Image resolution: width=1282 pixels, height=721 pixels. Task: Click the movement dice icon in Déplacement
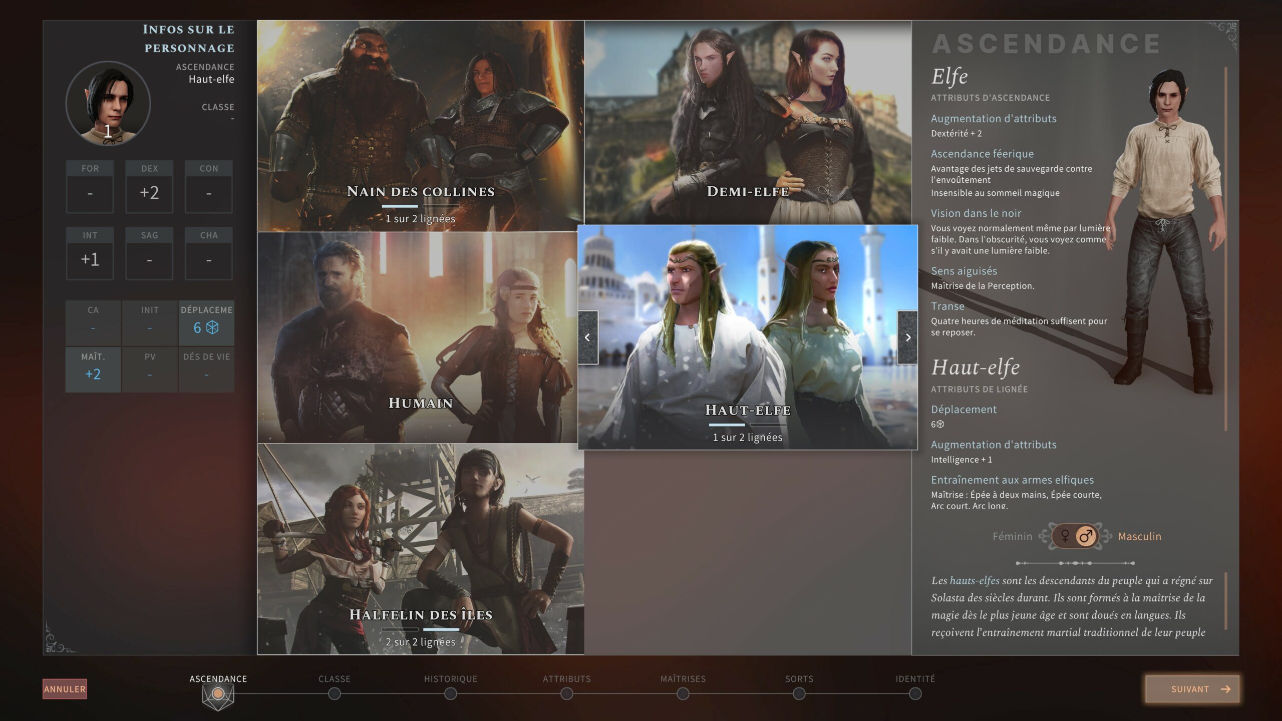213,327
